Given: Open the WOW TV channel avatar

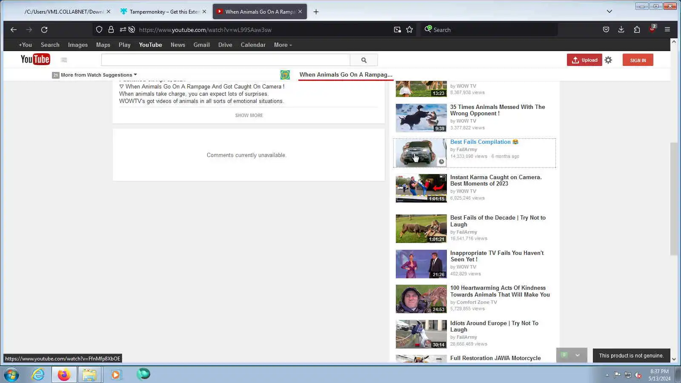Looking at the screenshot, I should [x=285, y=75].
